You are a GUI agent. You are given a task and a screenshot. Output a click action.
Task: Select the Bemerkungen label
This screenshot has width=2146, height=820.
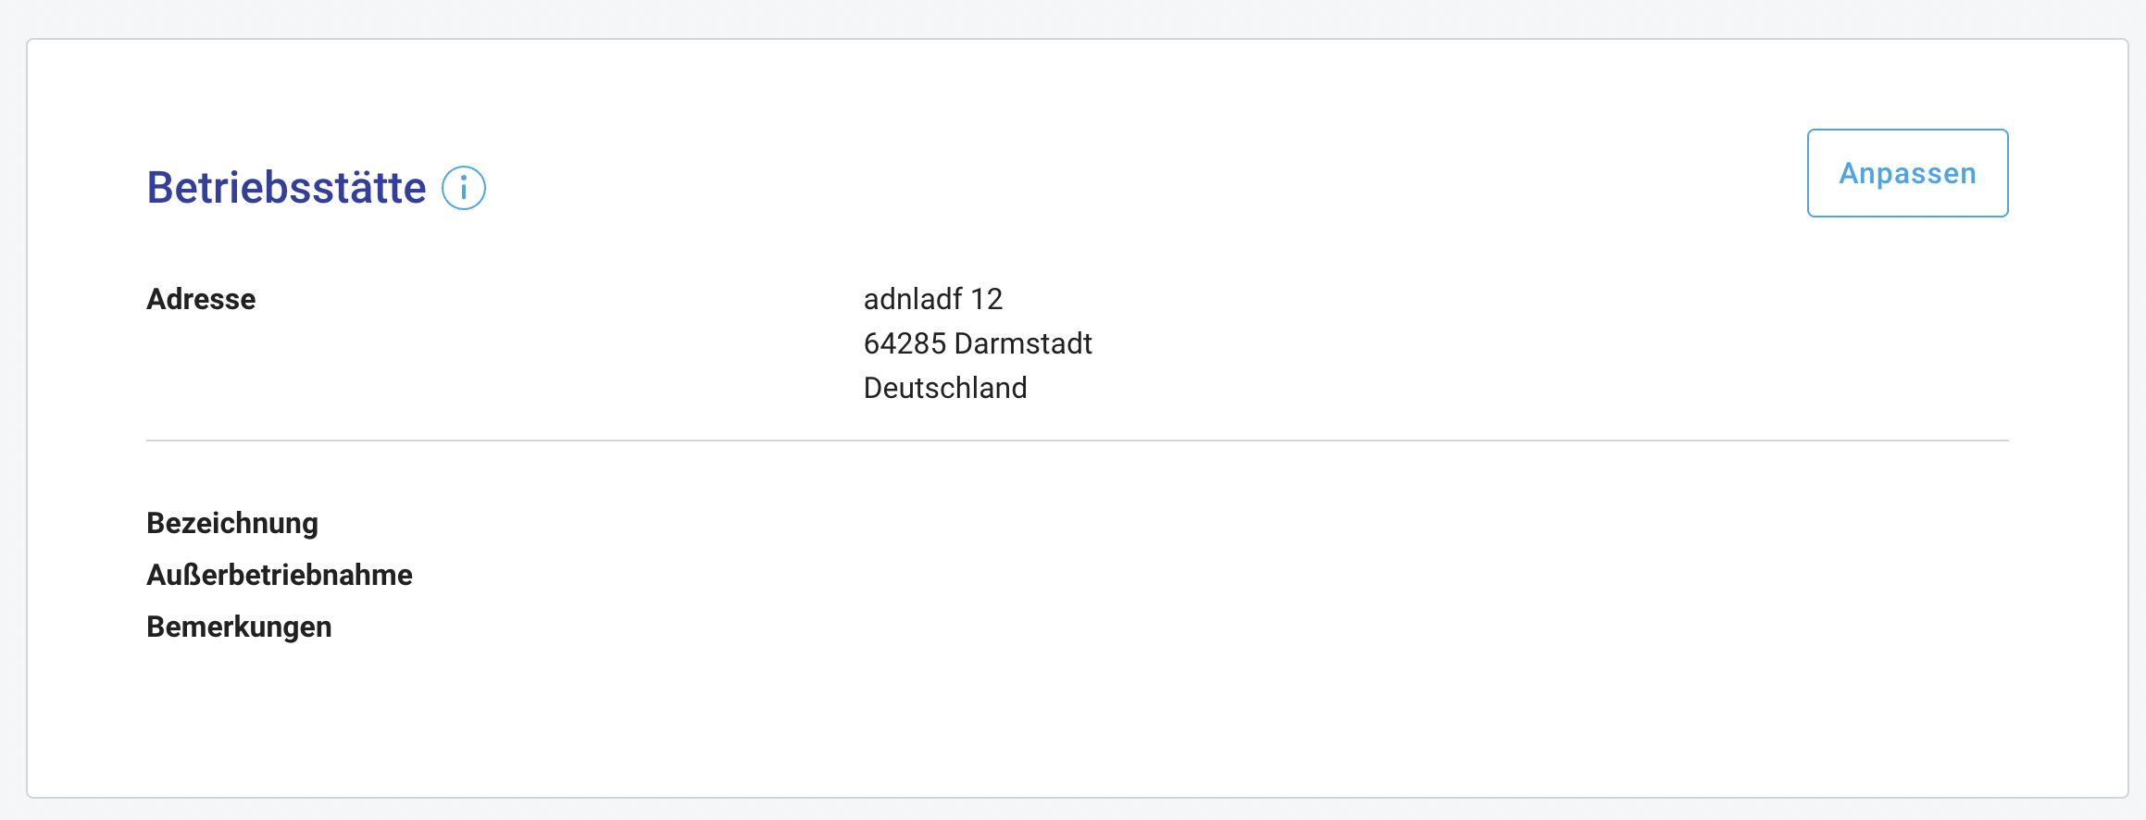(239, 627)
